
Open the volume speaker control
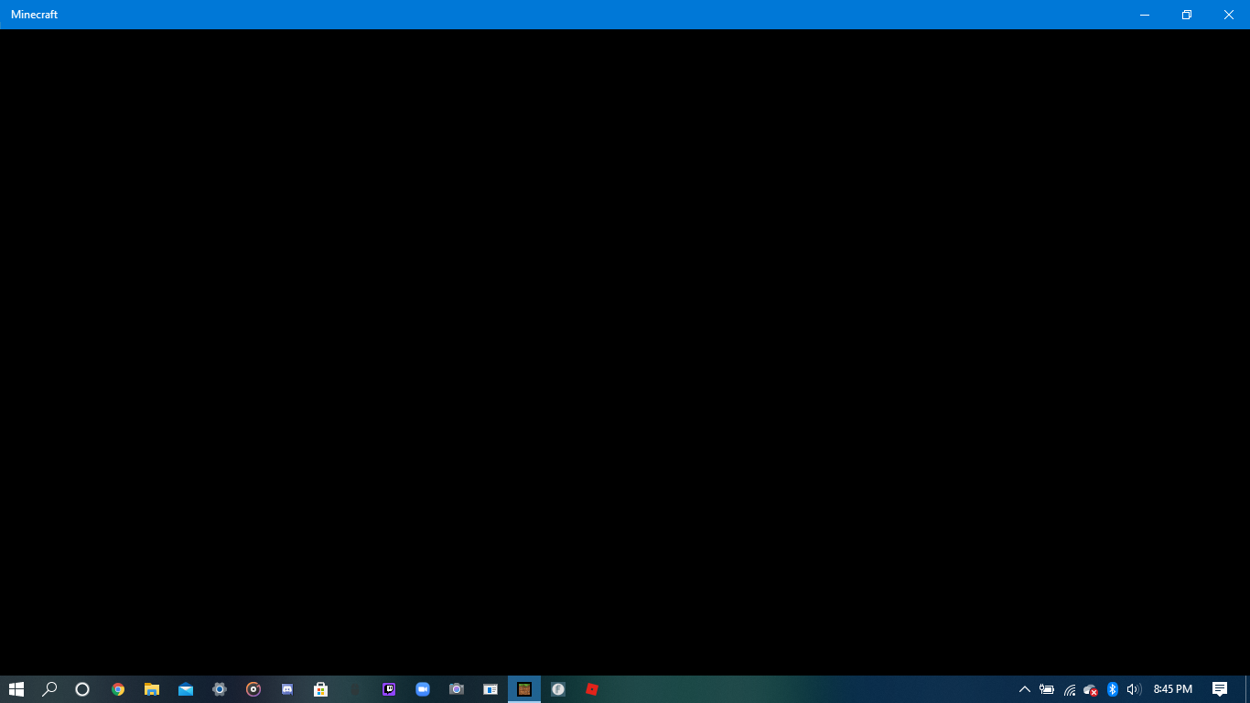point(1134,689)
